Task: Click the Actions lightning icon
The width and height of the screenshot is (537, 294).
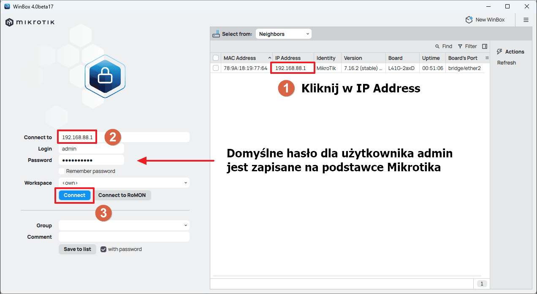Action: (499, 51)
